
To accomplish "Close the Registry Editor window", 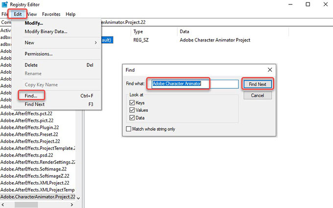I will click(325, 4).
